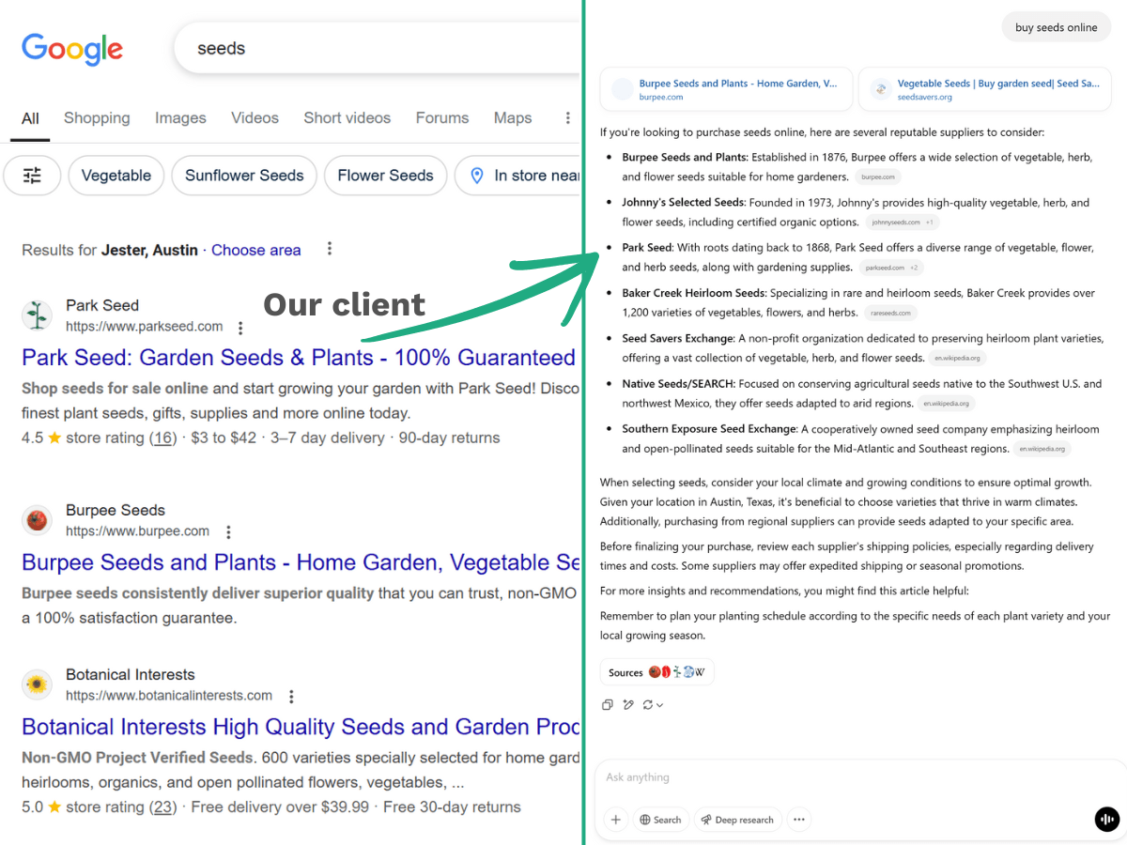Open the chat tools three-dot menu
This screenshot has height=845, width=1127.
click(x=799, y=820)
